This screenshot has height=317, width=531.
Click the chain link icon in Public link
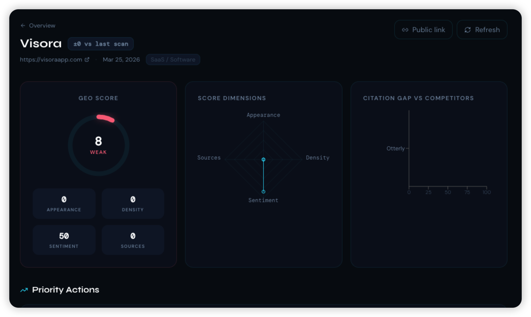[405, 30]
